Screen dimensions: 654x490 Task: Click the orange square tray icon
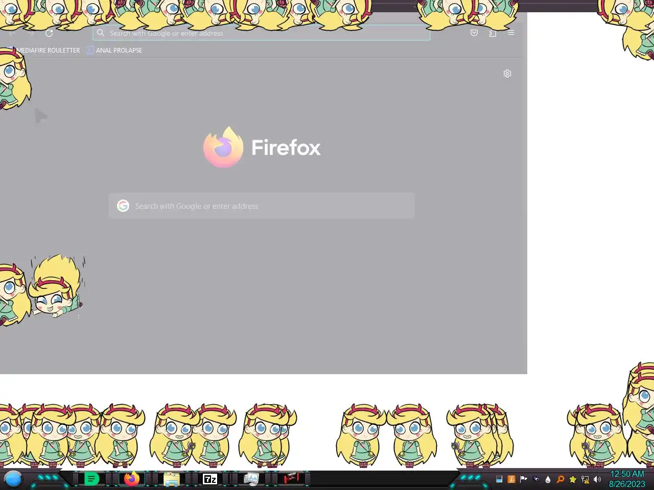(x=511, y=479)
